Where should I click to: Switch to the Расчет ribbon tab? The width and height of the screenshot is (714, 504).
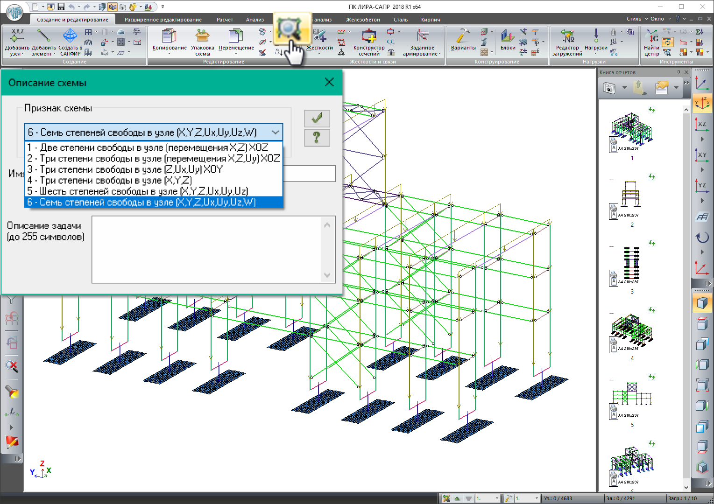[x=225, y=20]
